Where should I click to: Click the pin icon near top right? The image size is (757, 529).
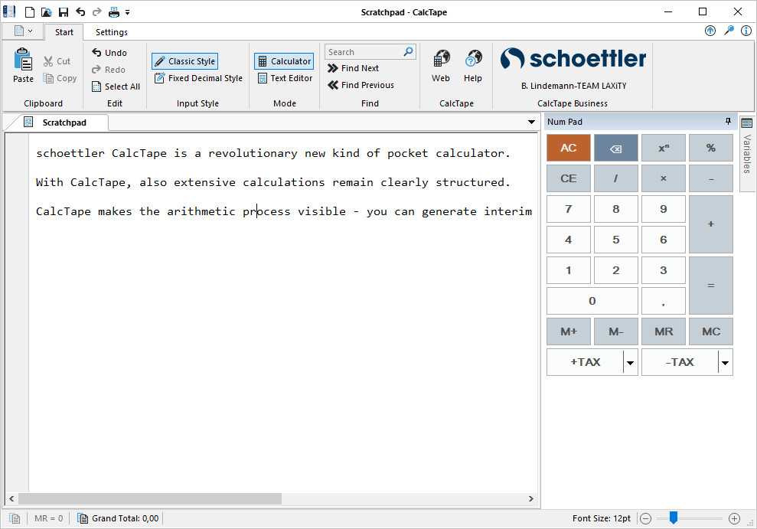(729, 31)
